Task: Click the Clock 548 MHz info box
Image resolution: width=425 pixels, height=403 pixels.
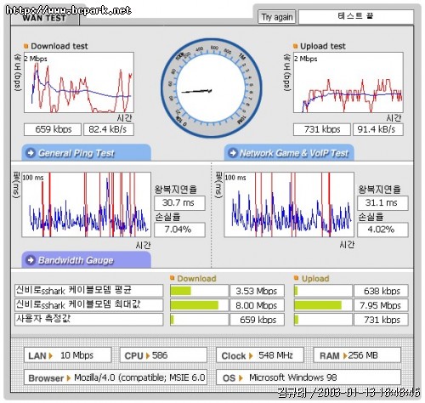Action: tap(260, 355)
